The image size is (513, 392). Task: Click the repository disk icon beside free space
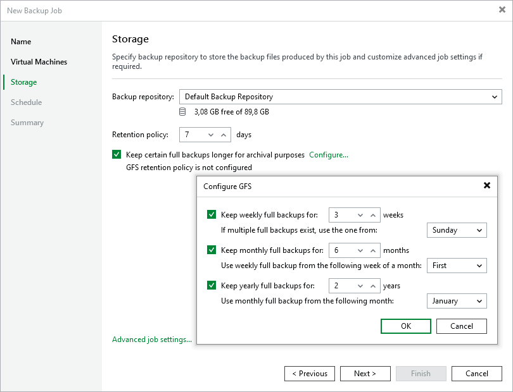pyautogui.click(x=182, y=112)
